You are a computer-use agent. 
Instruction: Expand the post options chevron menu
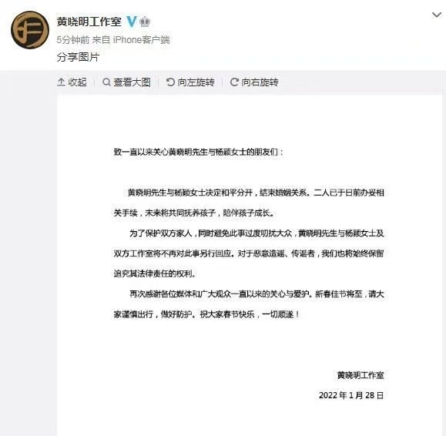click(x=437, y=15)
